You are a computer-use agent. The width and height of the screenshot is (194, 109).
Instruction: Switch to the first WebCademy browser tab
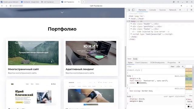[x=10, y=2]
